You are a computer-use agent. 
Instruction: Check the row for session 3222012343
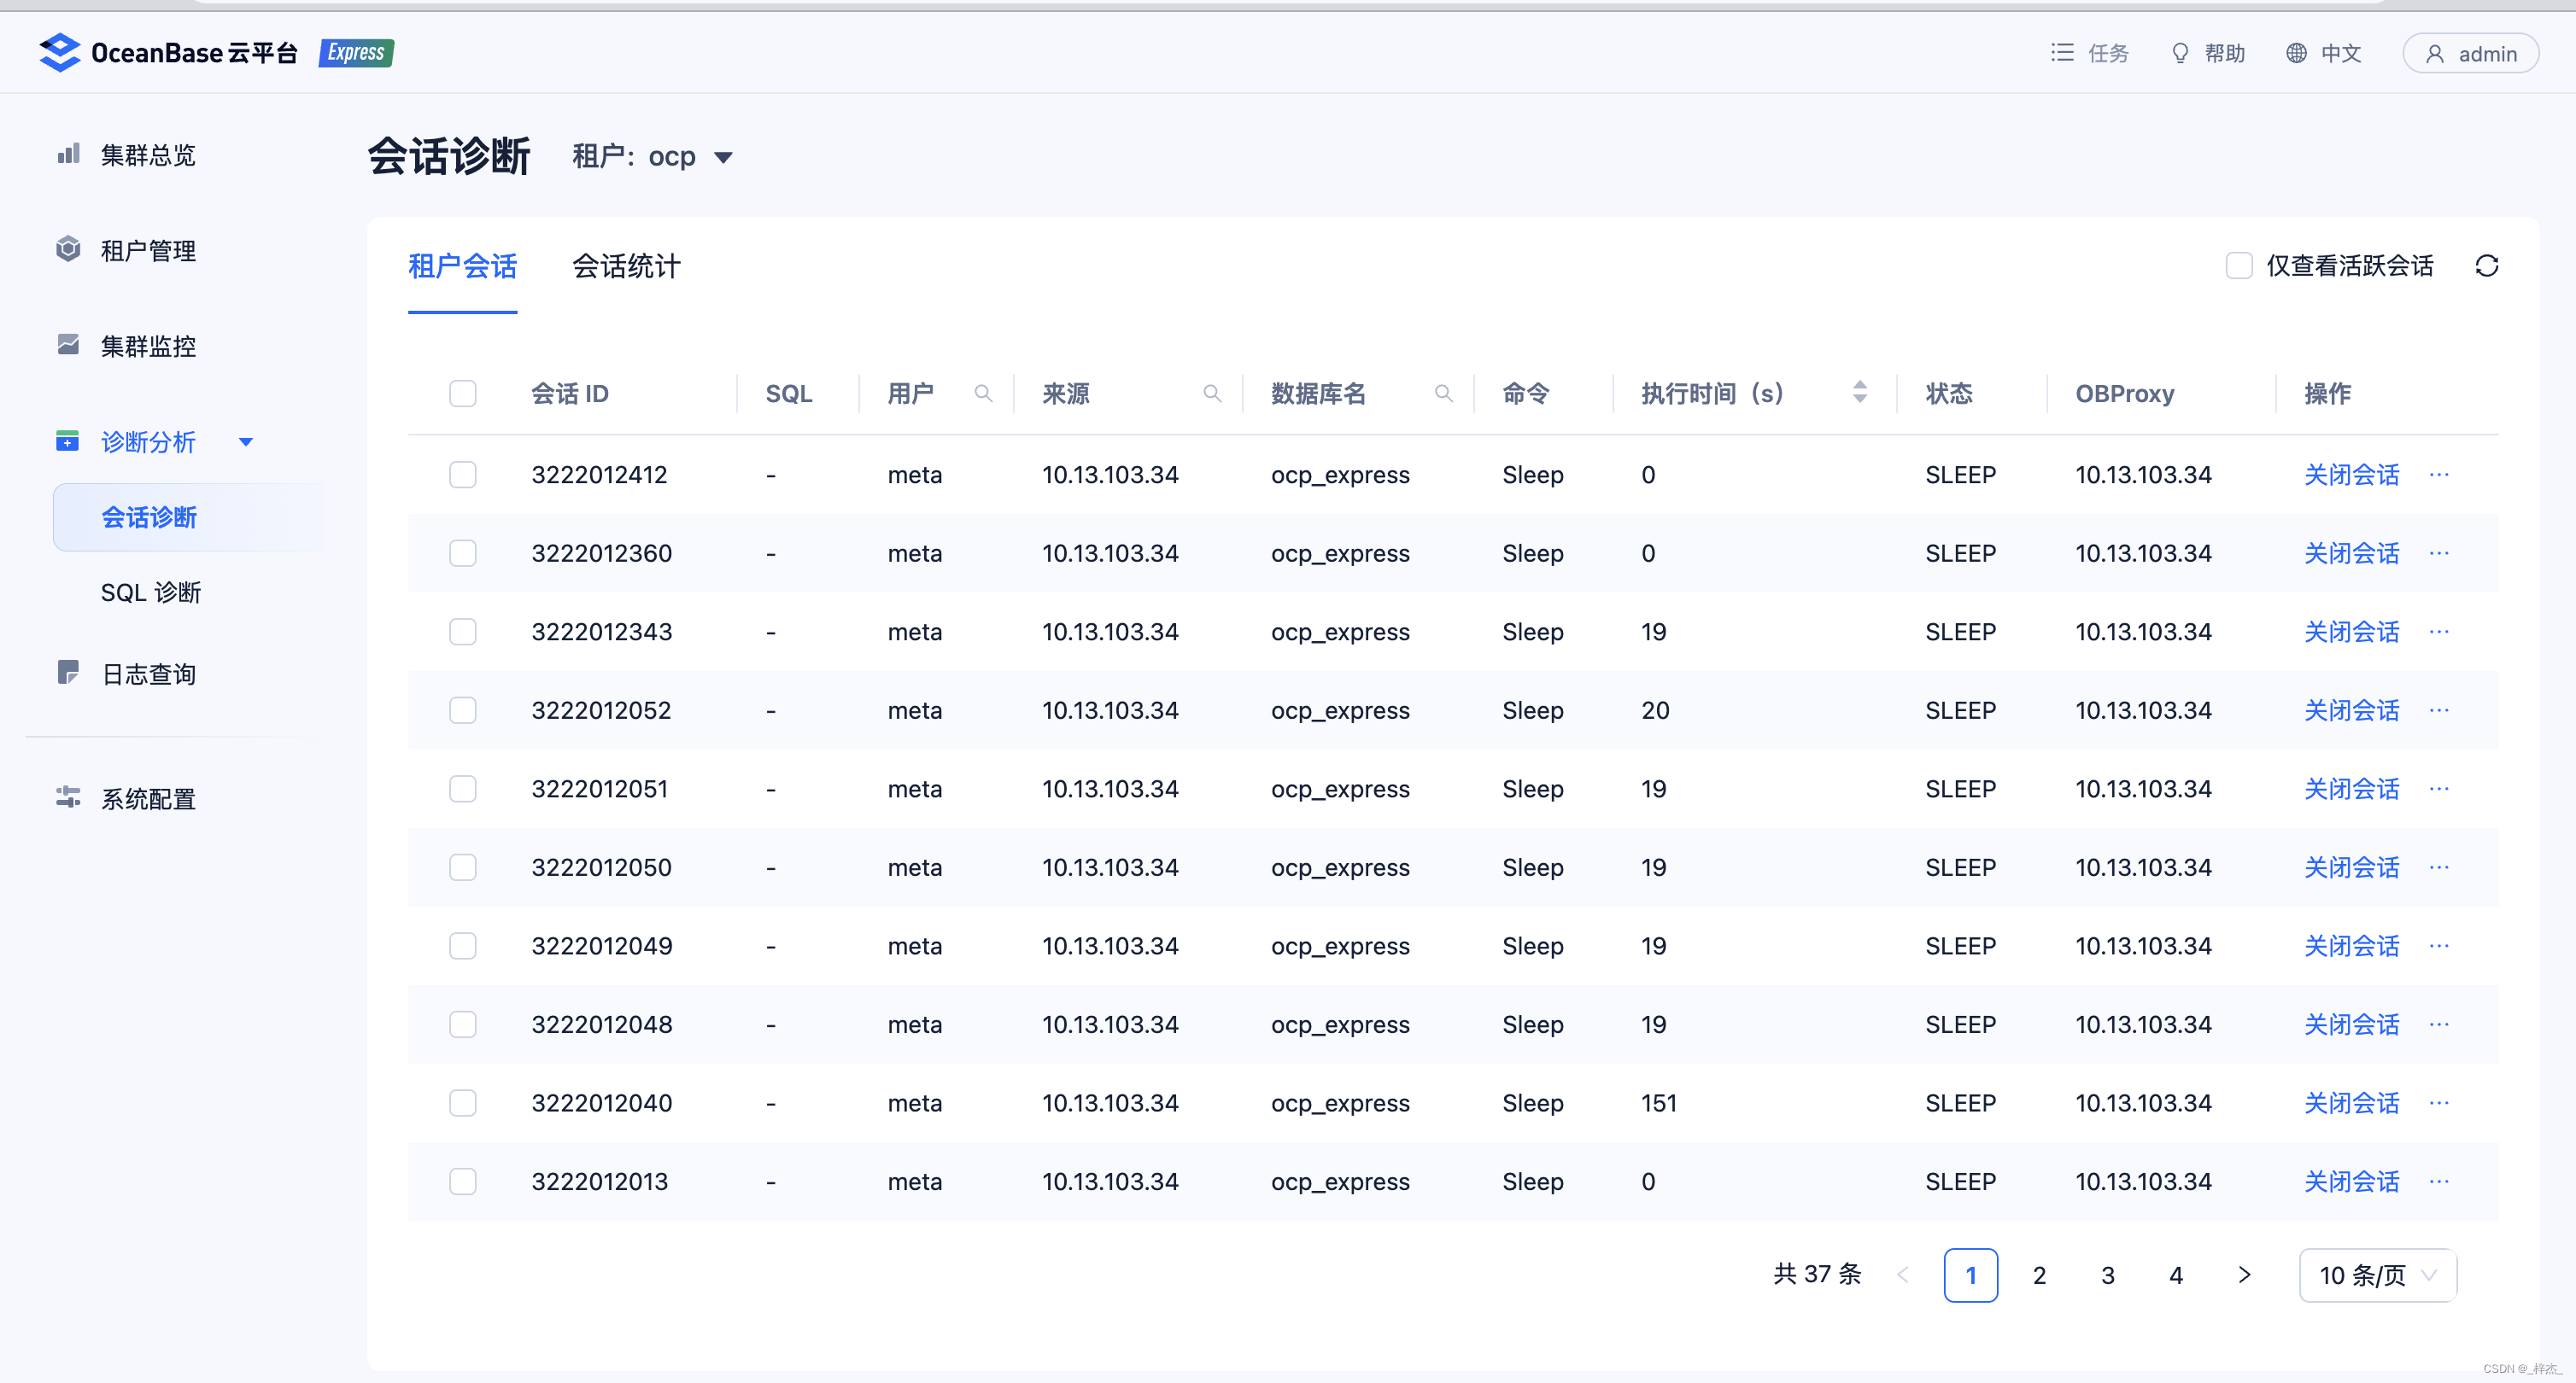[x=462, y=632]
